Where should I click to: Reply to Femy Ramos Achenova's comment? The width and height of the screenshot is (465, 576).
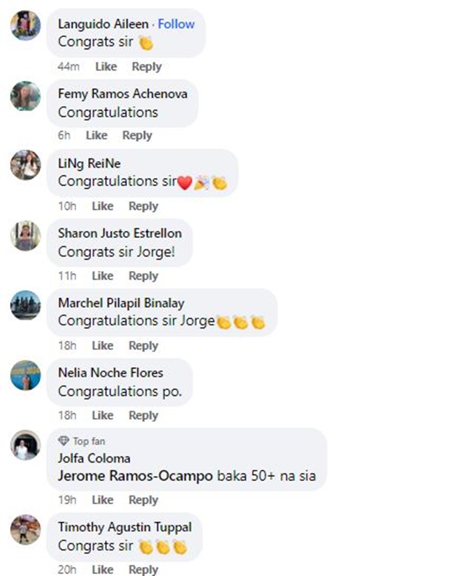click(x=137, y=135)
